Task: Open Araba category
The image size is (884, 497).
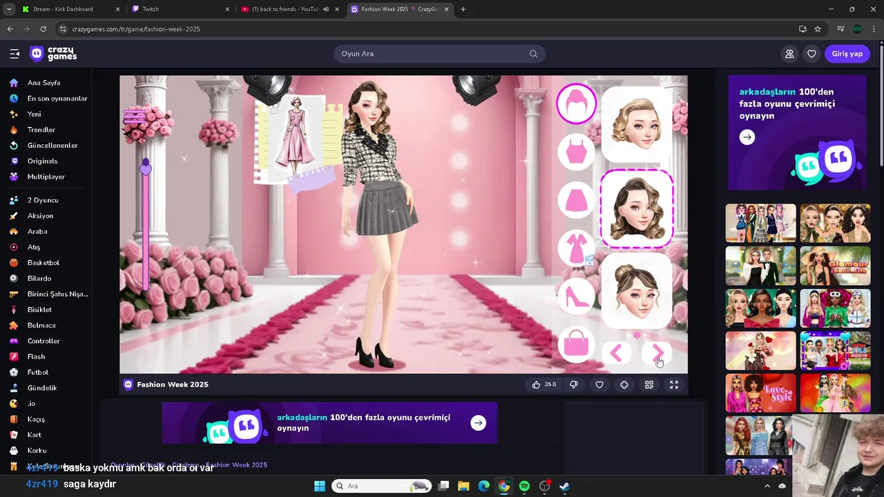Action: click(46, 231)
